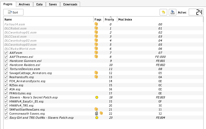206x129 pixels.
Task: Select the DLCNukaWorld.esm row name
Action: pos(20,49)
